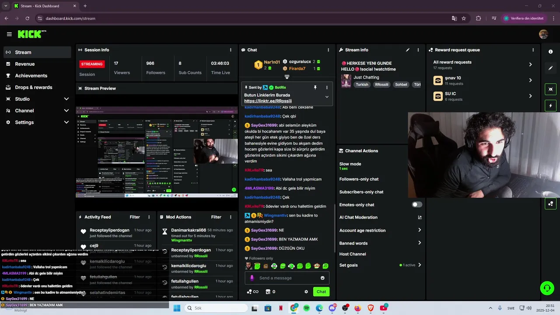
Task: Open emoji picker in message box
Action: click(322, 278)
